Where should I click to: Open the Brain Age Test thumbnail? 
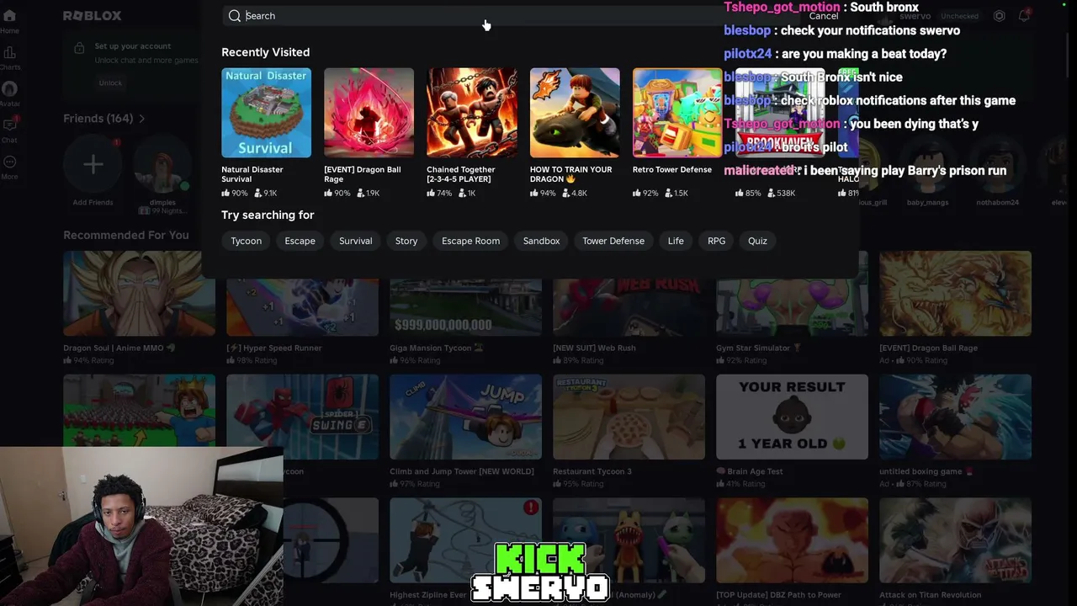[792, 417]
